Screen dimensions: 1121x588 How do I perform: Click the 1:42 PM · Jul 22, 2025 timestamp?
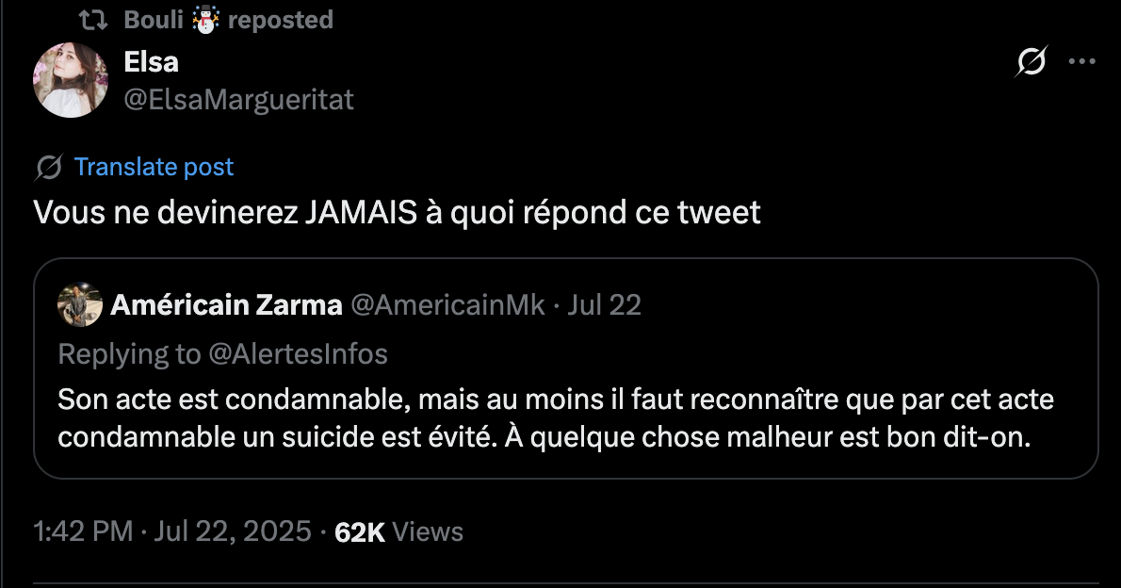point(172,531)
